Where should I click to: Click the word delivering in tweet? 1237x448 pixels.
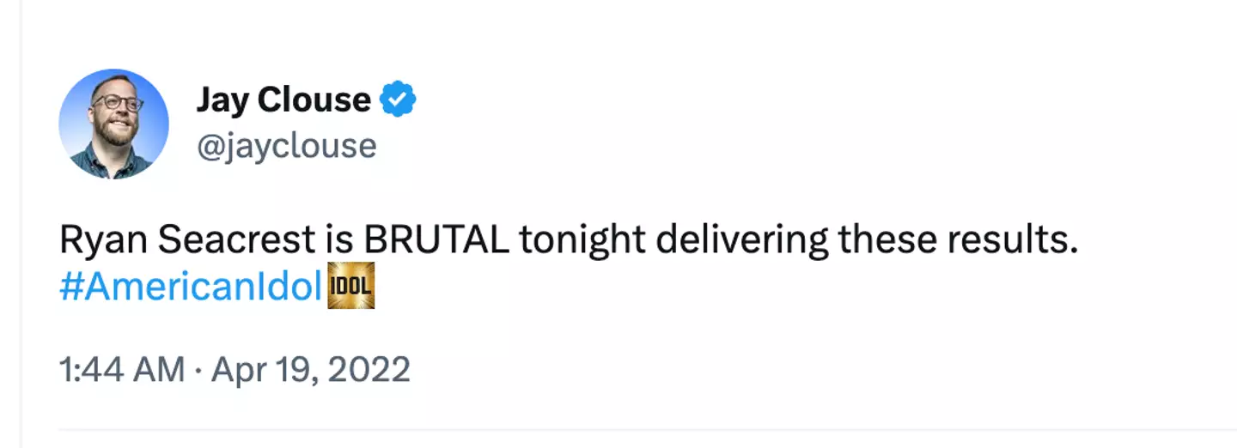pyautogui.click(x=743, y=241)
